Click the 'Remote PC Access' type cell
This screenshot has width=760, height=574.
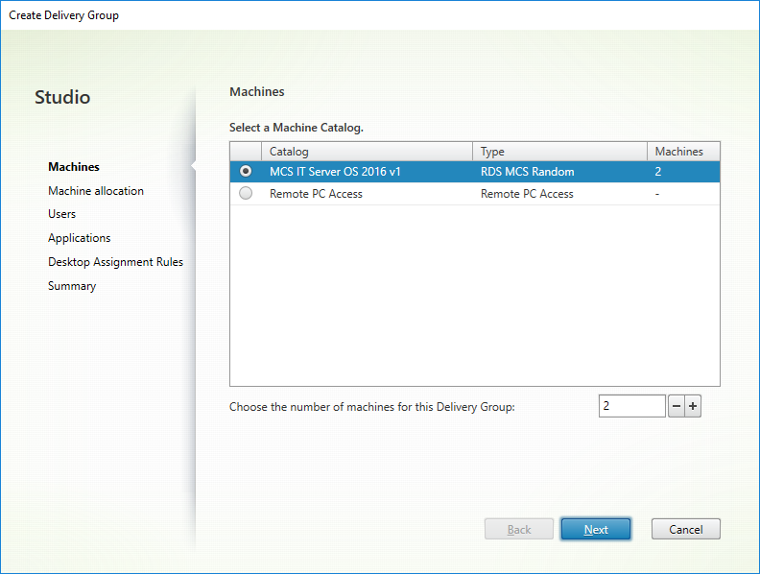tap(527, 194)
